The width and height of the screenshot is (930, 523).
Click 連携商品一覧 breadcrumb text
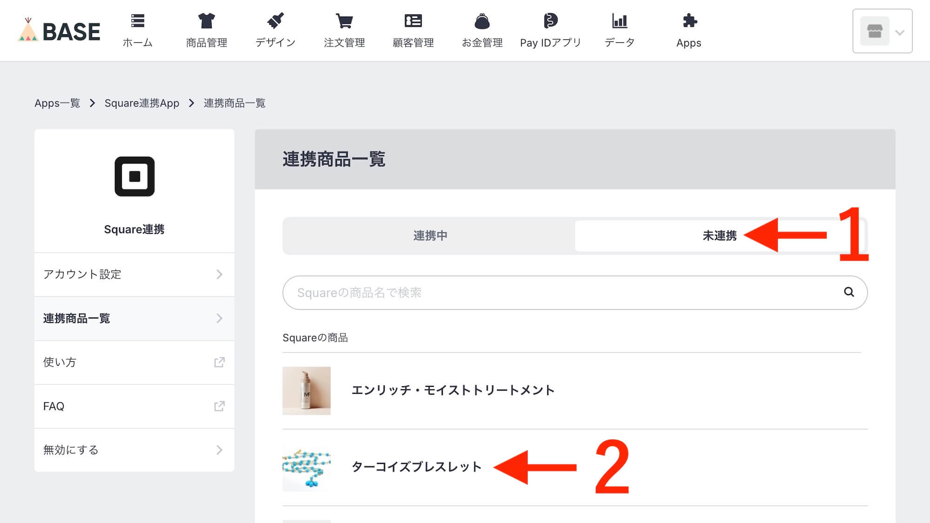pos(234,103)
